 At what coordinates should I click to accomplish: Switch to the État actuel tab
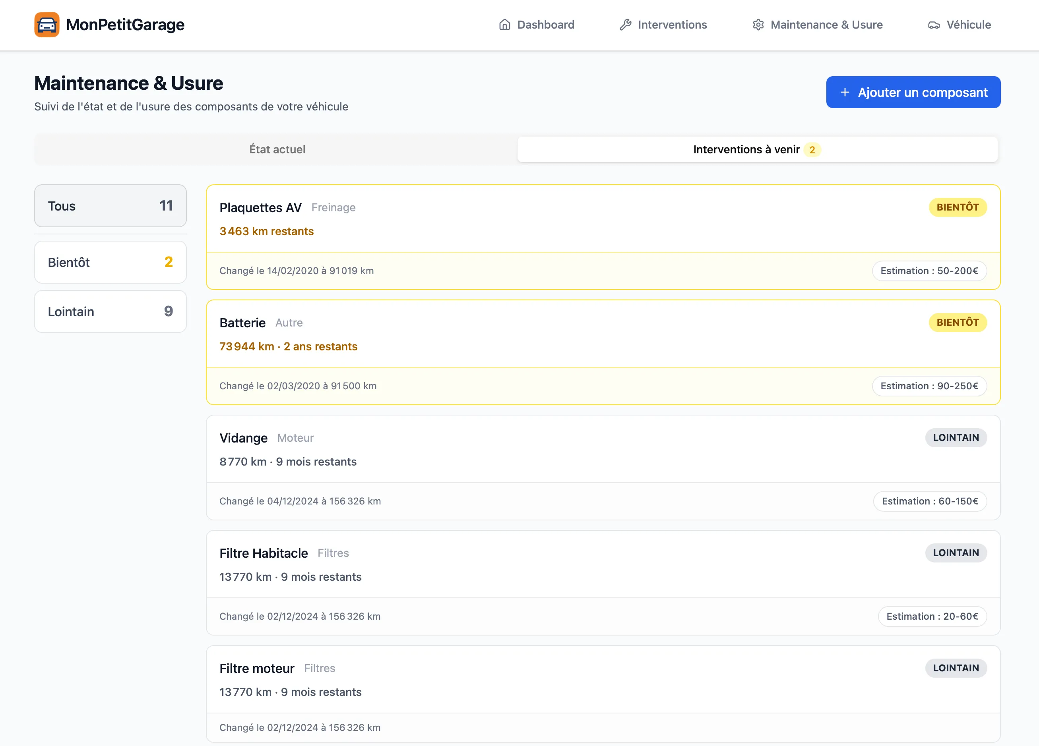point(277,149)
